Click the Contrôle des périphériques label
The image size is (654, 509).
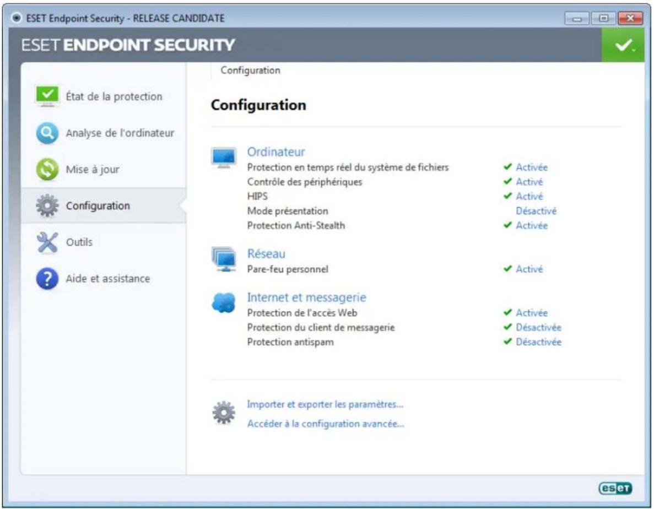pyautogui.click(x=305, y=182)
